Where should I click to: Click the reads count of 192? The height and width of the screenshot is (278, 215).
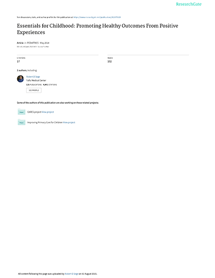coord(109,62)
